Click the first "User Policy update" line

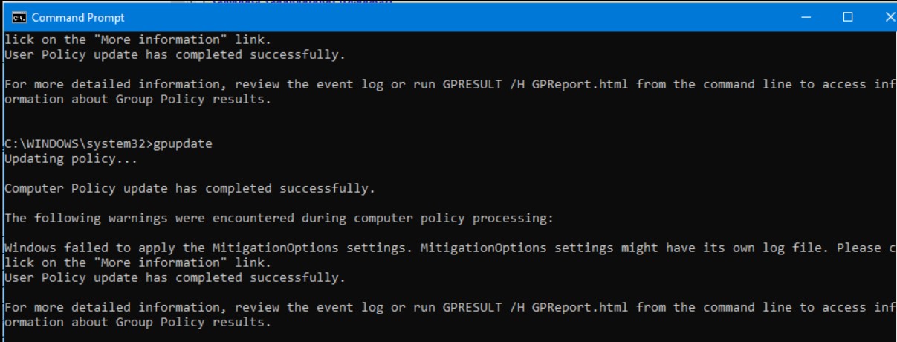point(175,54)
